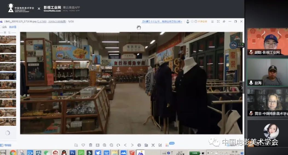288x155 pixels.
Task: Open the colorful apps grid with NEW badge
Action: 167,145
